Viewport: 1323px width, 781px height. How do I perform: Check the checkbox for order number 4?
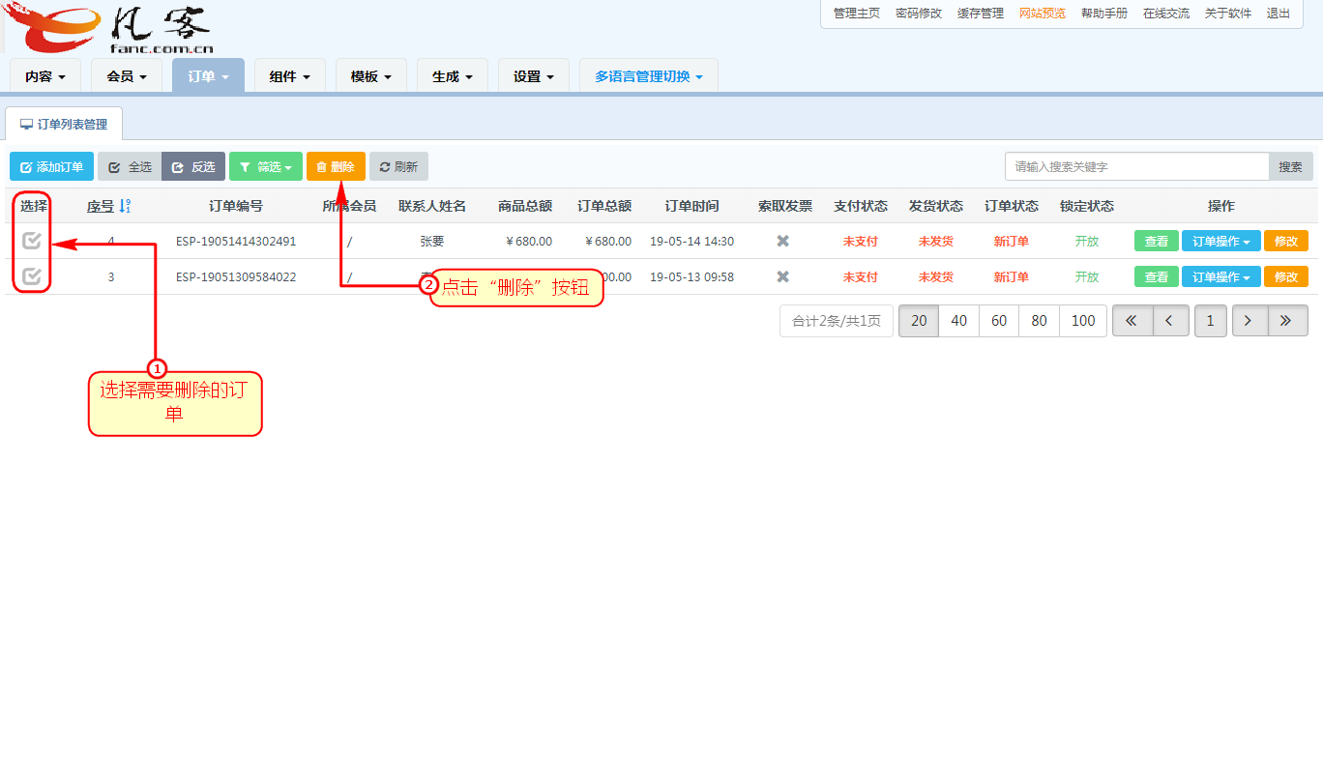point(32,241)
